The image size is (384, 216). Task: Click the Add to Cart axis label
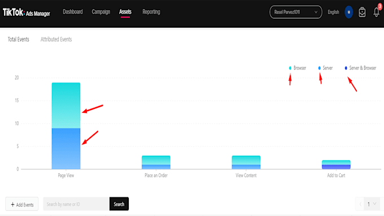[x=336, y=175]
